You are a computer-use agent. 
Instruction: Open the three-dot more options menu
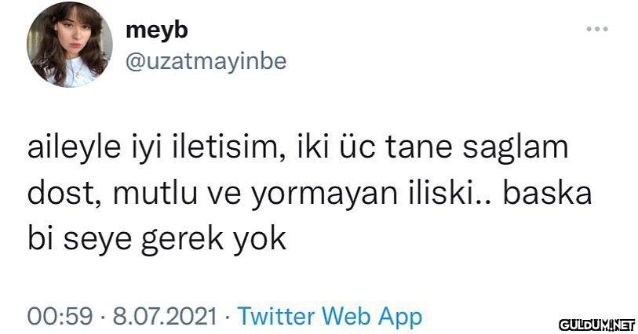click(x=597, y=29)
